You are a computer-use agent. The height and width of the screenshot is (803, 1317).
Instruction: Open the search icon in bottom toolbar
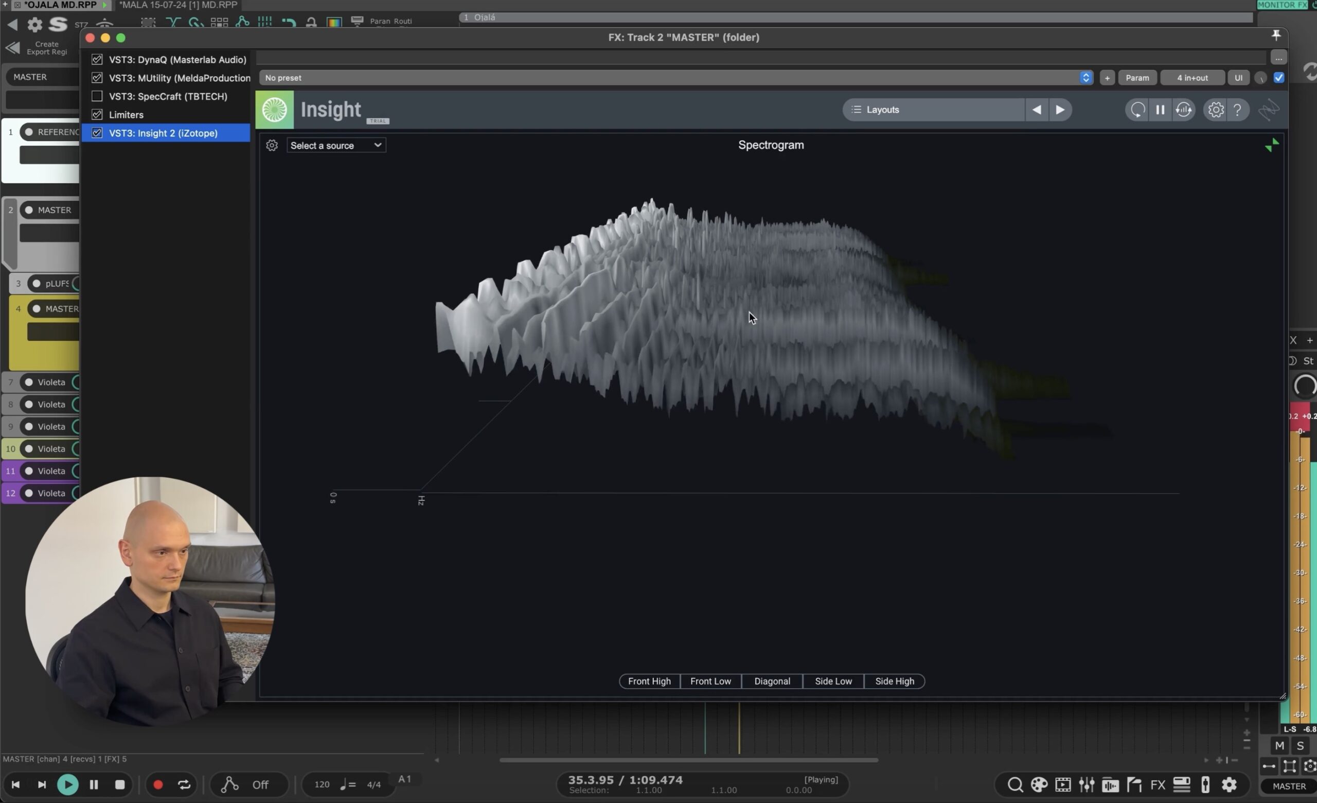[1015, 784]
